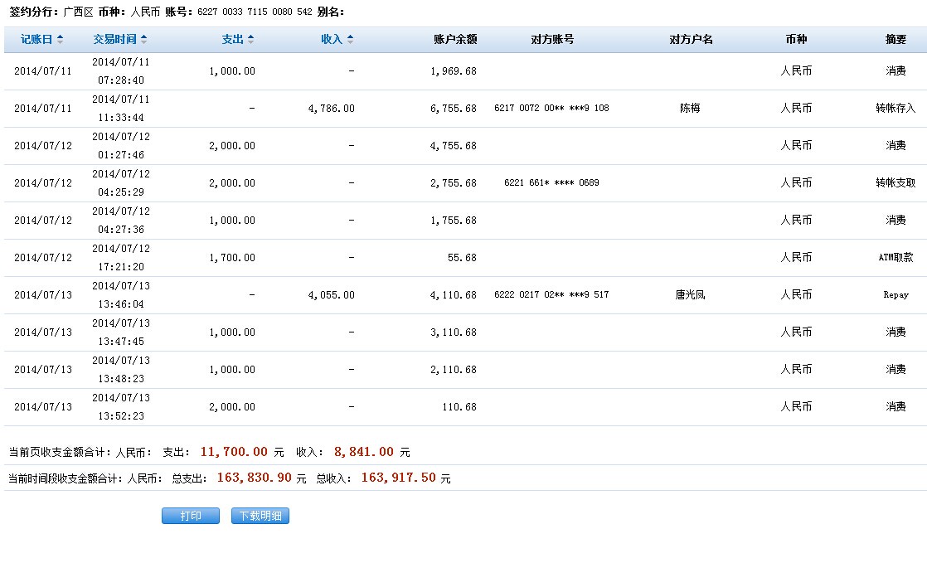The image size is (927, 563).
Task: Click the 记账日 column header text
Action: [x=36, y=40]
